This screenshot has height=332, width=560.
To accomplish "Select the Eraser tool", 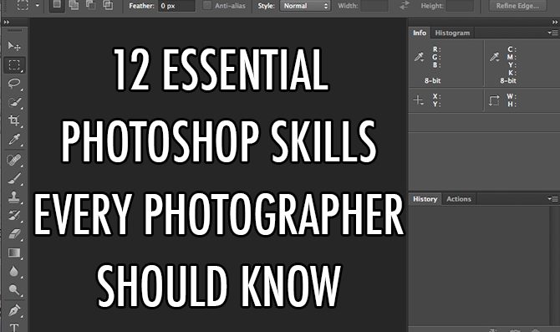I will pos(14,233).
